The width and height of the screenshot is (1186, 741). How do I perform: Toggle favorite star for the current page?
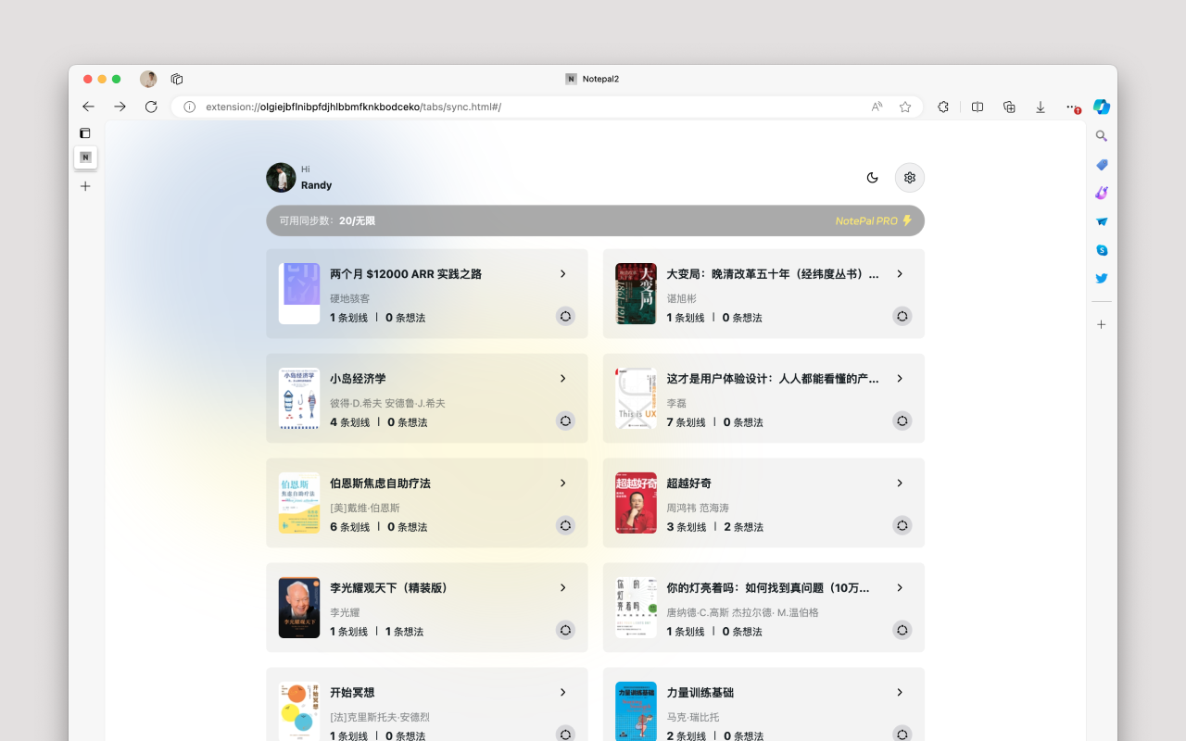[x=905, y=107]
